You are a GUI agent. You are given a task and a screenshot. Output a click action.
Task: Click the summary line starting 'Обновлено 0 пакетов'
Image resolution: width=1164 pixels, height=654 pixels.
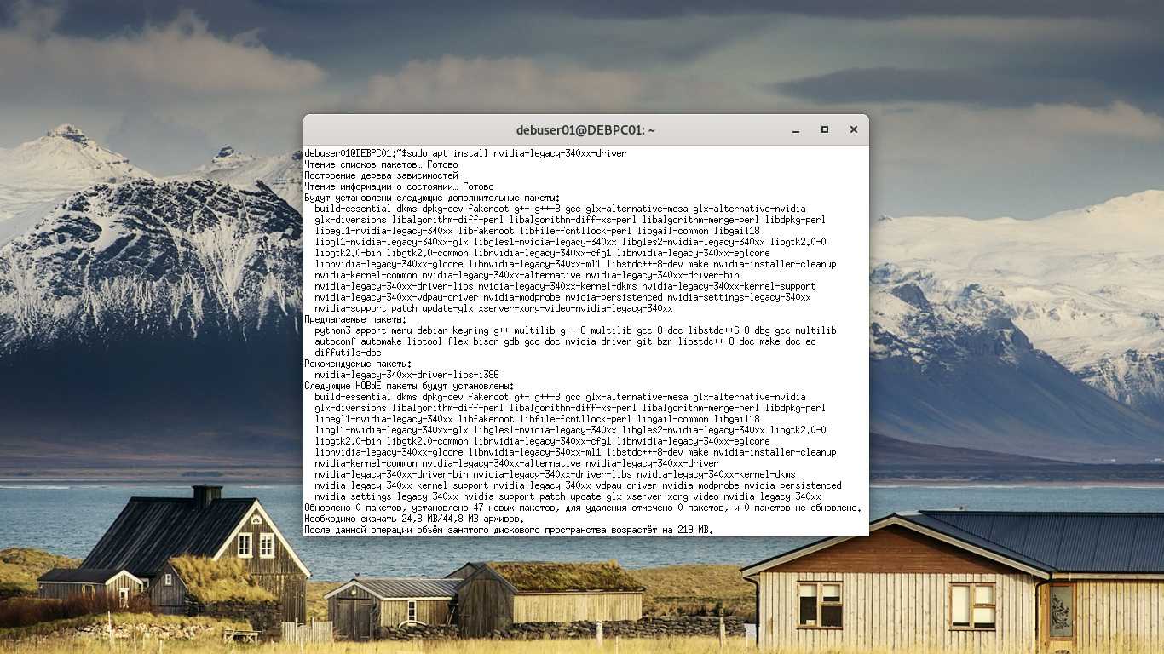click(x=583, y=508)
